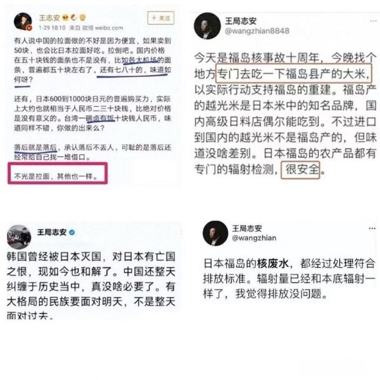Click the first emoji badge beside 王志安
Screen dimensions: 380x380
point(65,17)
